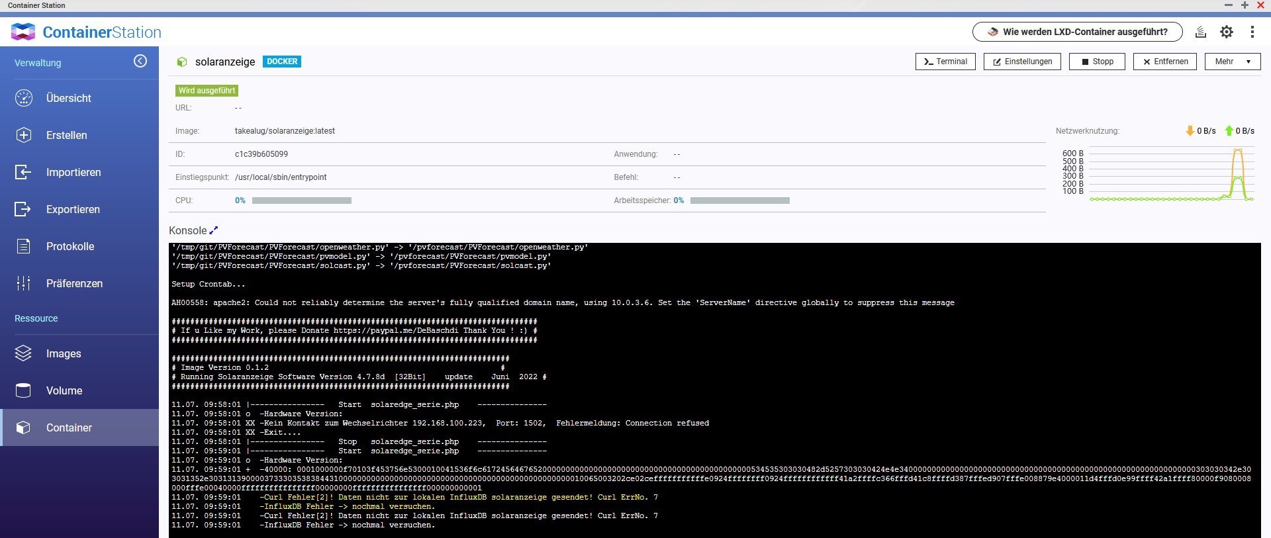Viewport: 1271px width, 538px height.
Task: Click the Images layers icon in sidebar
Action: point(24,353)
